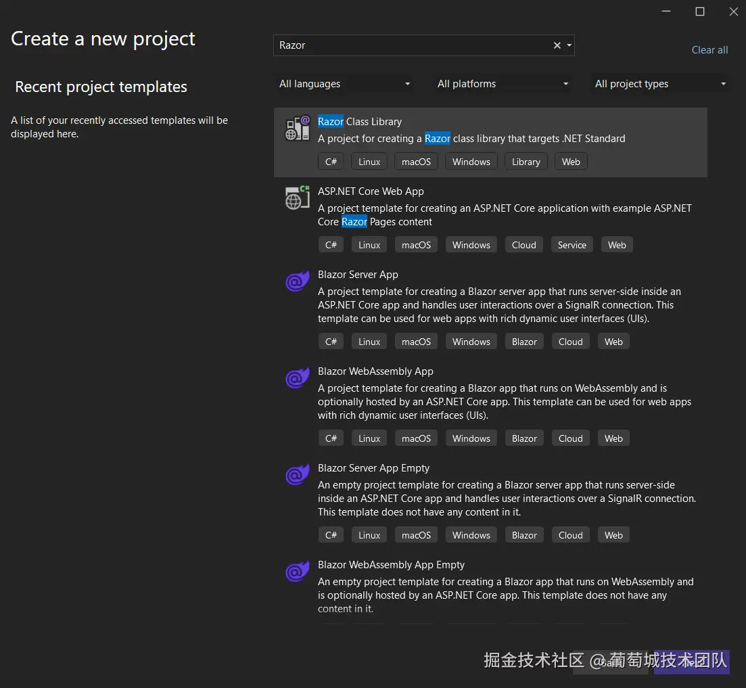Click the Blazor WebAssembly App Empty icon

pyautogui.click(x=298, y=571)
